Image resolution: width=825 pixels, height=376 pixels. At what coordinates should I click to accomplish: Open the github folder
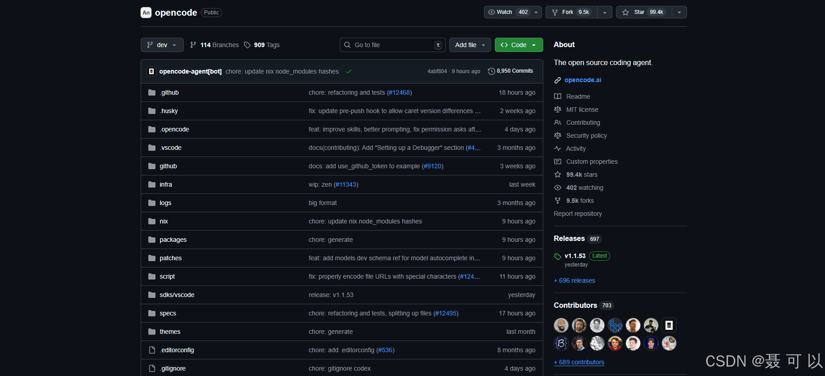click(168, 166)
